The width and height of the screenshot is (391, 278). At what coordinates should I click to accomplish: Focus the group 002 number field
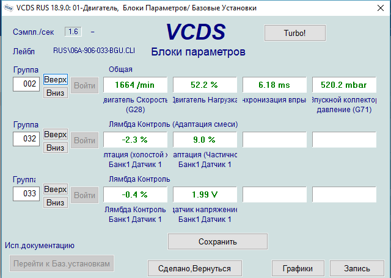26,84
